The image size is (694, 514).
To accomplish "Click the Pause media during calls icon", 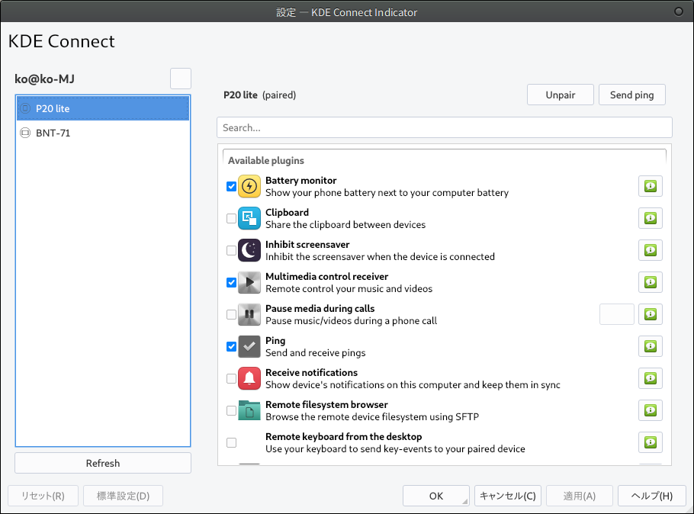I will (x=249, y=314).
